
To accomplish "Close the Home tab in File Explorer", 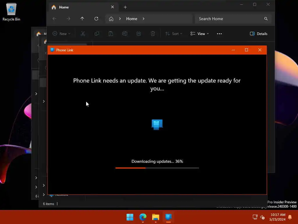I will pyautogui.click(x=113, y=7).
